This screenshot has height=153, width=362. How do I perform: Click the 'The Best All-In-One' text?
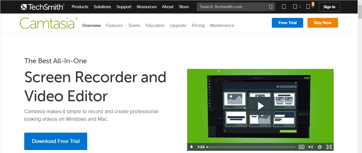point(56,61)
